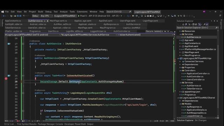Click the Solution Explorer properties wrench icon
This screenshot has height=126, width=224.
[x=204, y=24]
